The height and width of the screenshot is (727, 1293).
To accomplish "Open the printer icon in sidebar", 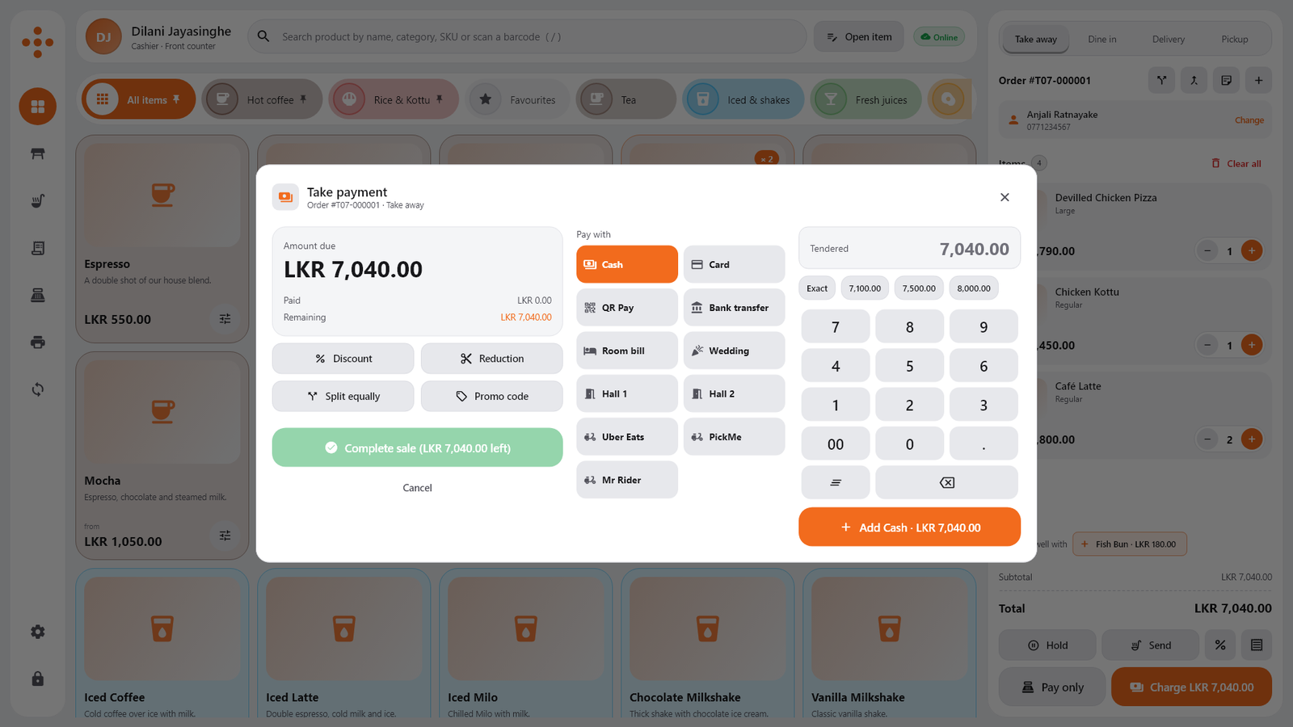I will point(38,342).
